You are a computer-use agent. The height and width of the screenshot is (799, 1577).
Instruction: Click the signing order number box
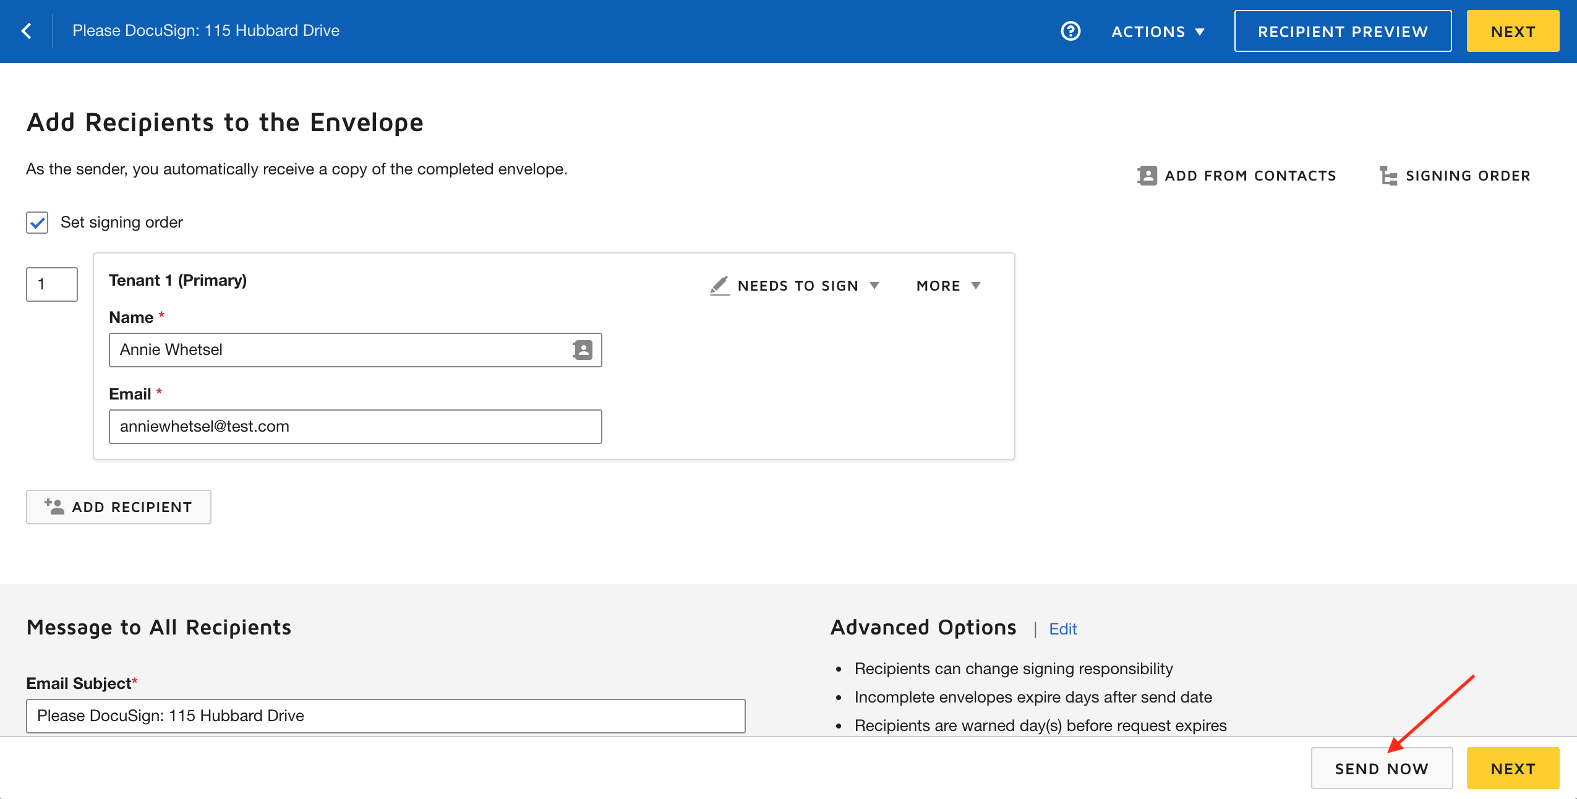tap(52, 284)
